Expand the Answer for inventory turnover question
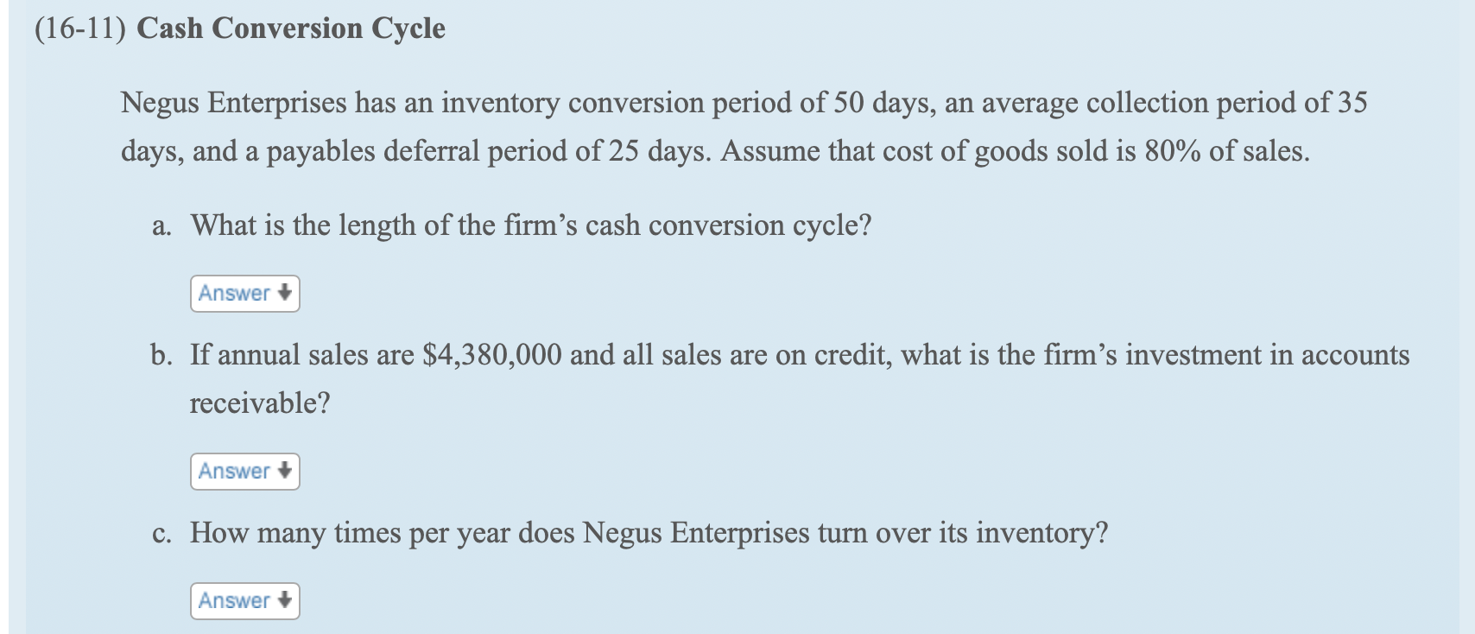1475x634 pixels. click(244, 600)
